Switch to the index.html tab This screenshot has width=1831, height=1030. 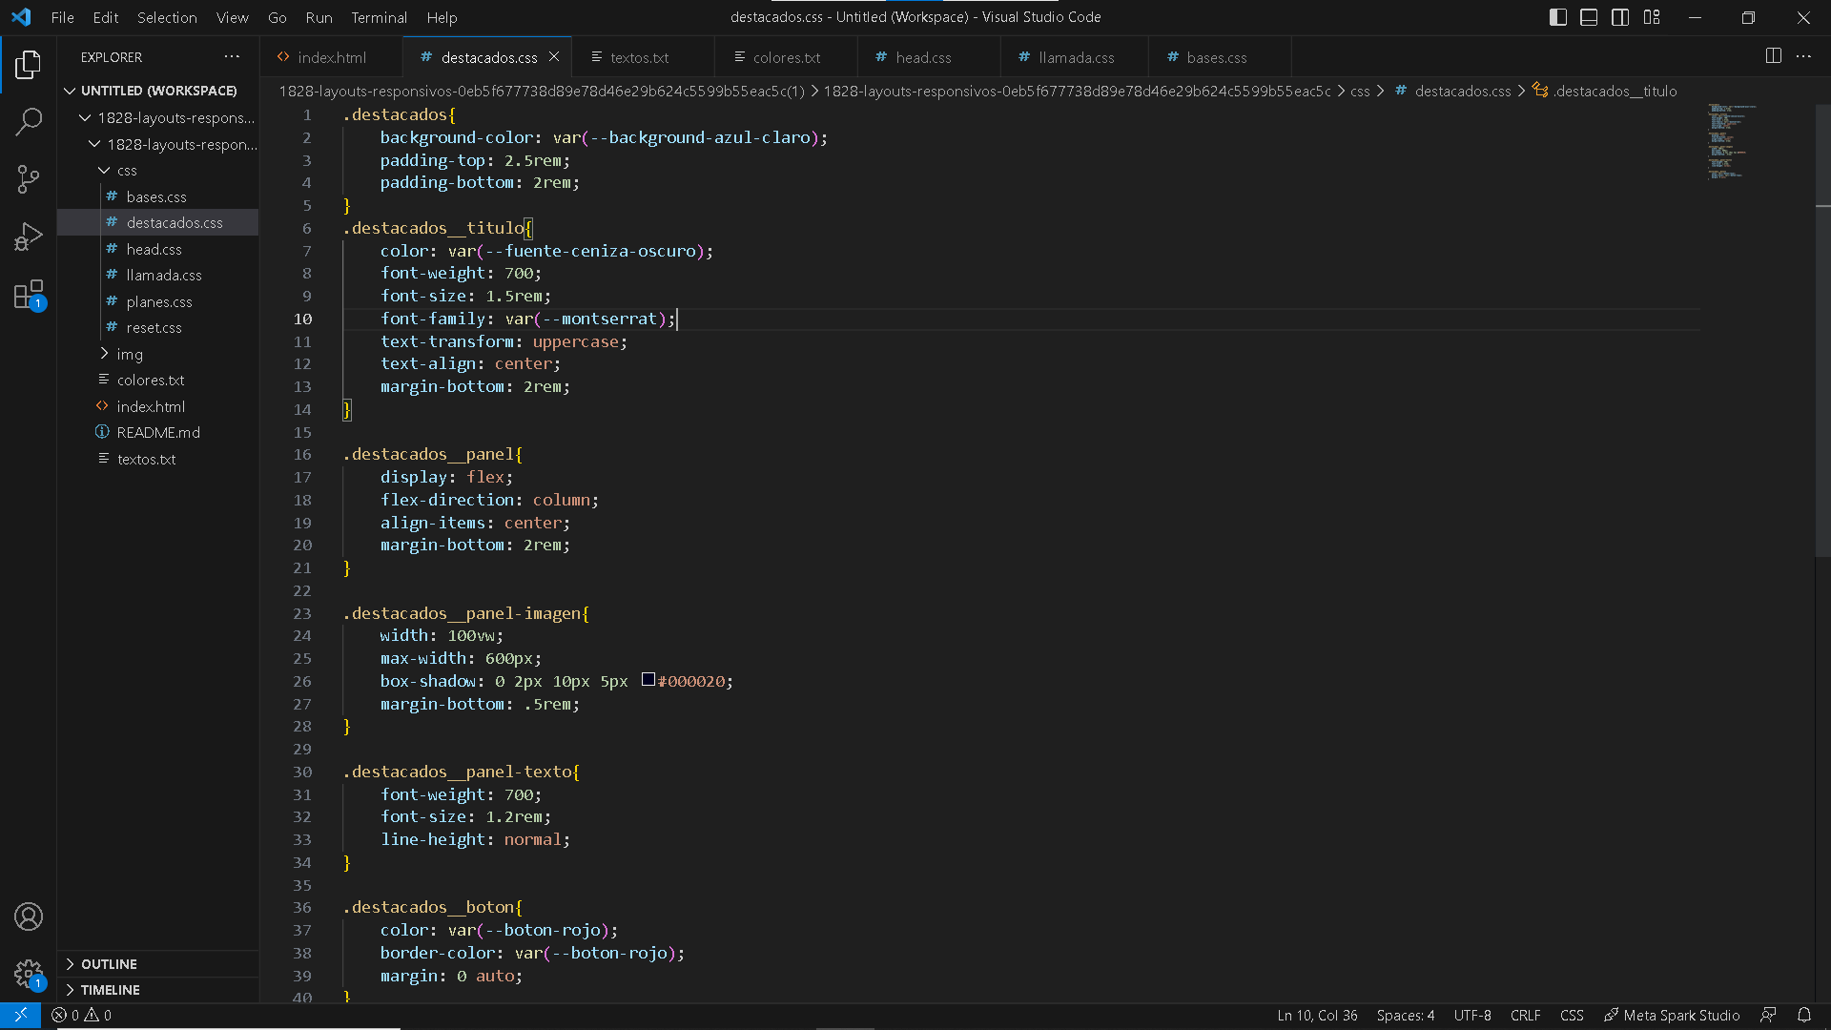click(331, 57)
